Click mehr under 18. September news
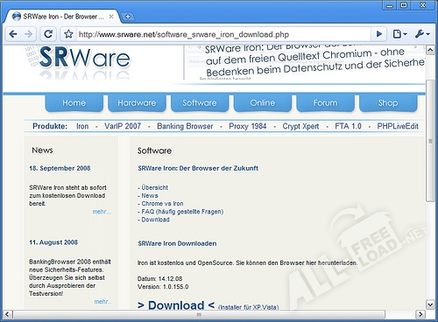 (x=102, y=212)
